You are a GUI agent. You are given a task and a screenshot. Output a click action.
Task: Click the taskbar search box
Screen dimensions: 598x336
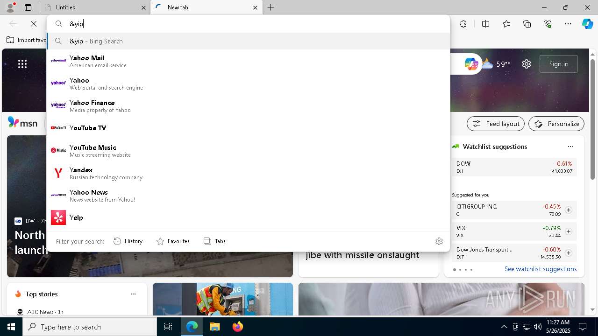click(90, 327)
